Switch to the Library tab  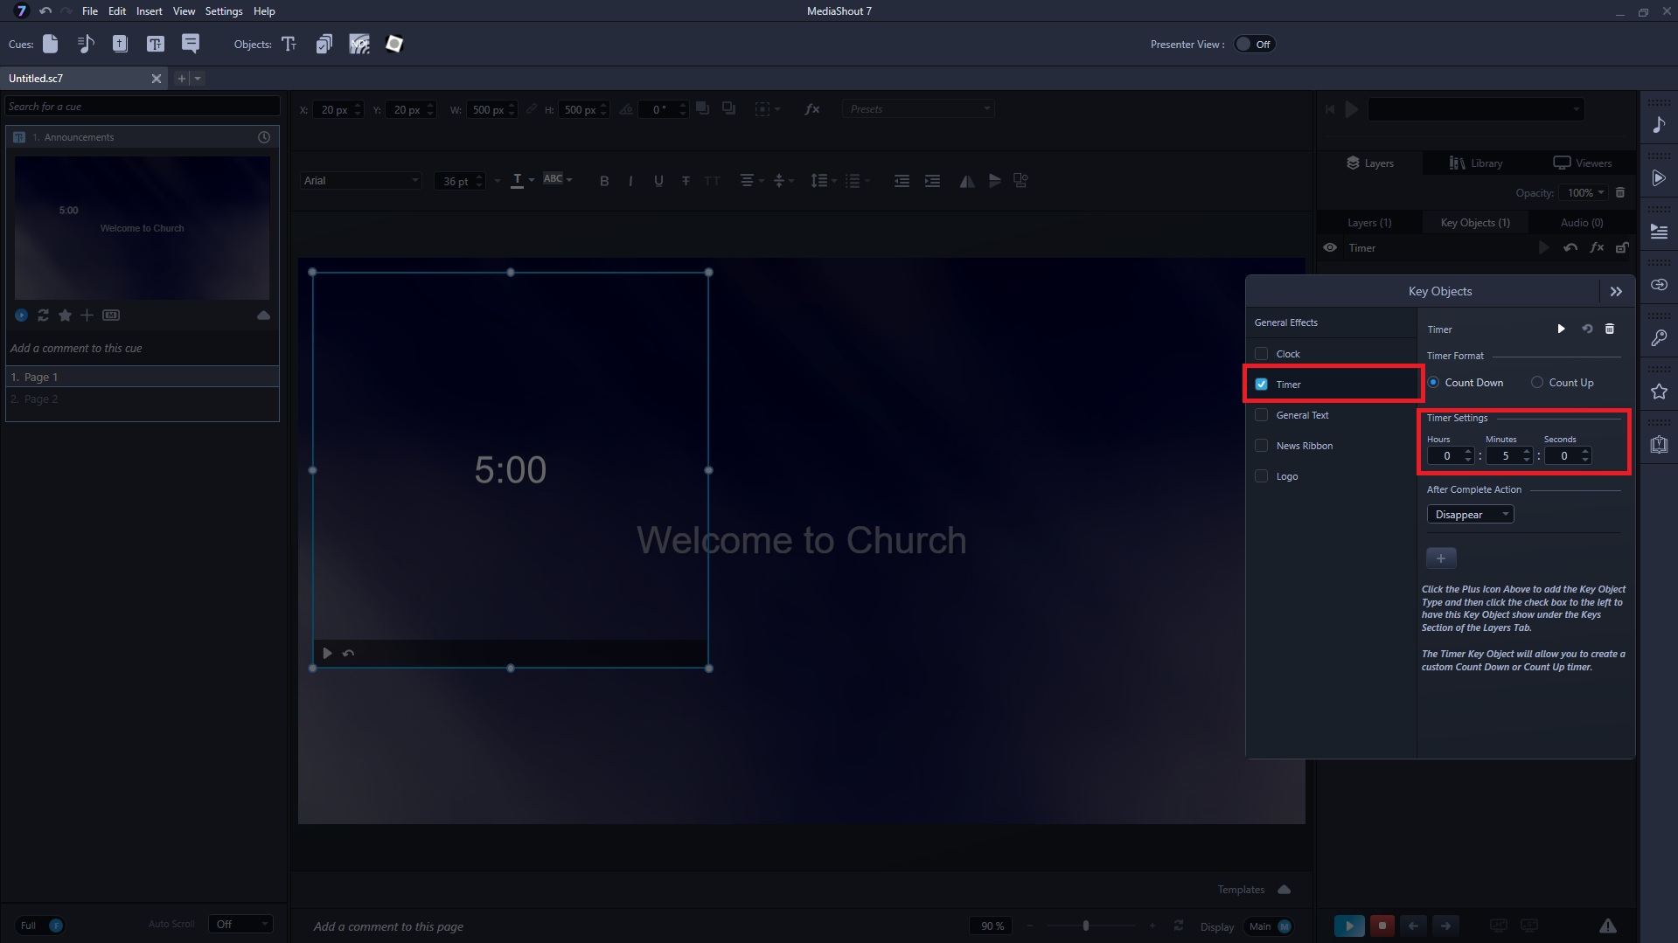tap(1476, 163)
